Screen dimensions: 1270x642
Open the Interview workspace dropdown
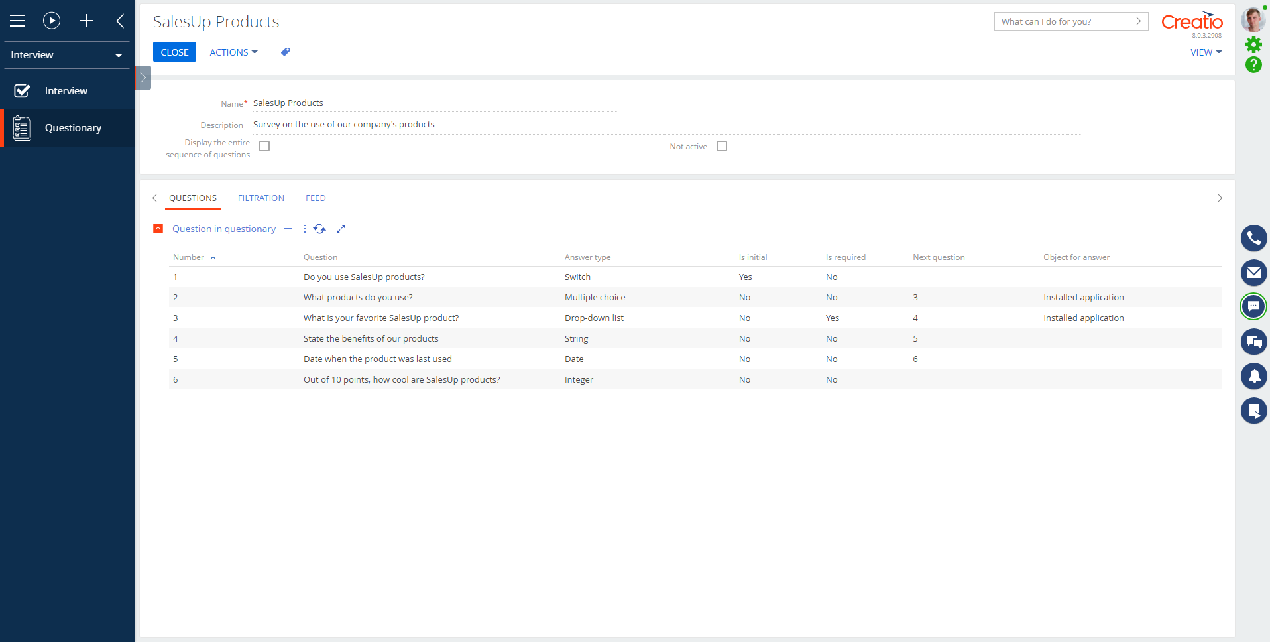click(66, 55)
